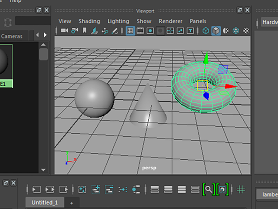Click the search field in the browser panel
The height and width of the screenshot is (209, 278).
click(33, 20)
